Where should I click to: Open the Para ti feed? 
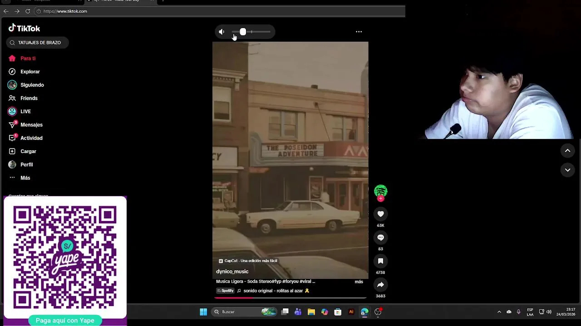[x=28, y=58]
